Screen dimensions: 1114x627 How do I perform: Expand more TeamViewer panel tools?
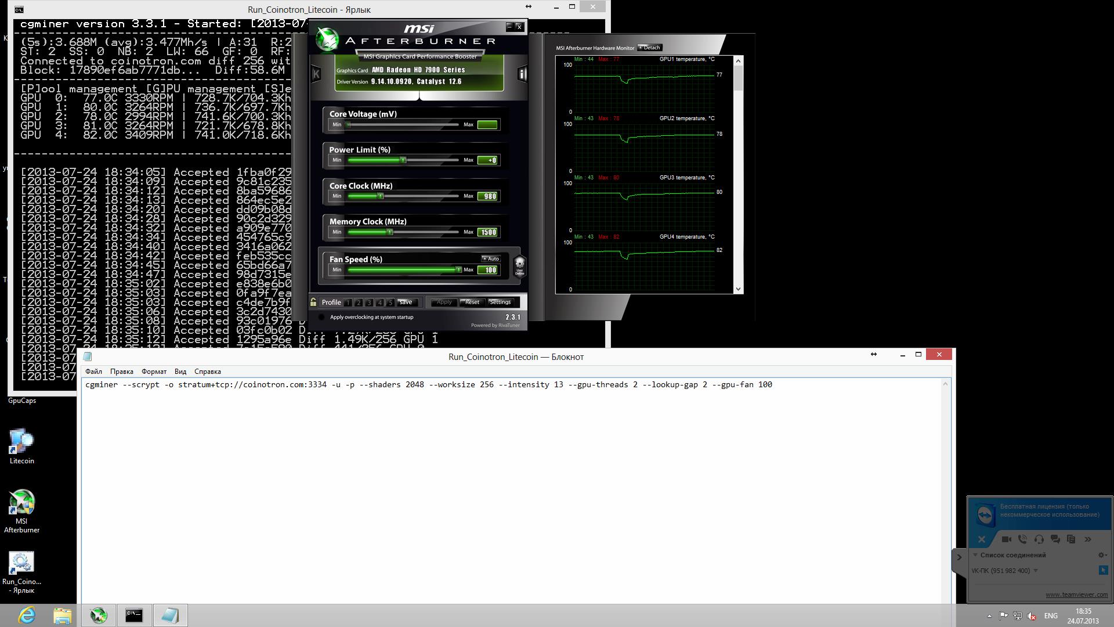point(1088,539)
